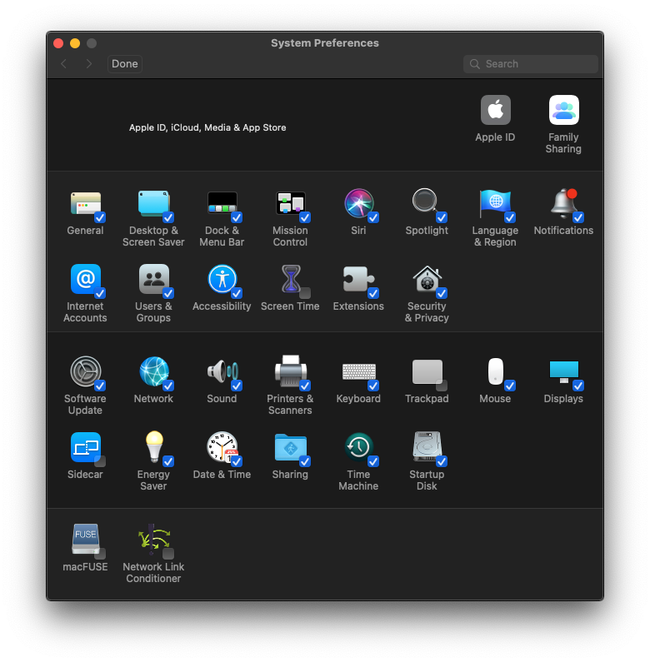This screenshot has width=650, height=662.
Task: Click the General pane icon
Action: coord(85,203)
